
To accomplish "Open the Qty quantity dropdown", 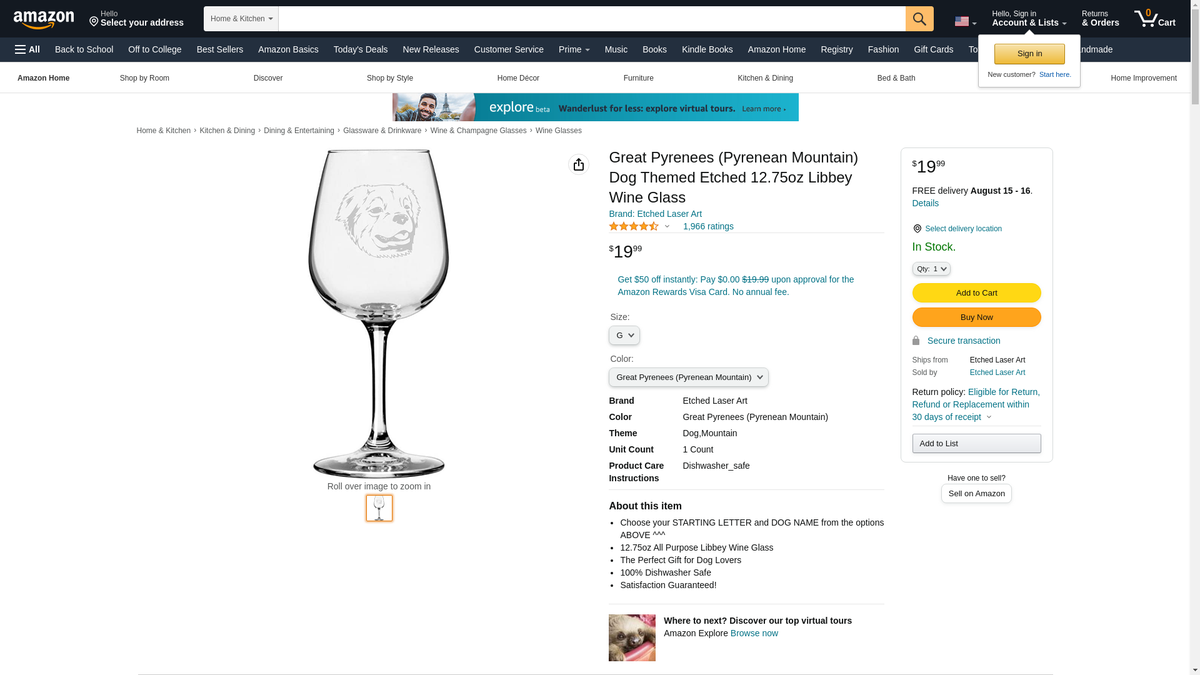I will [931, 269].
